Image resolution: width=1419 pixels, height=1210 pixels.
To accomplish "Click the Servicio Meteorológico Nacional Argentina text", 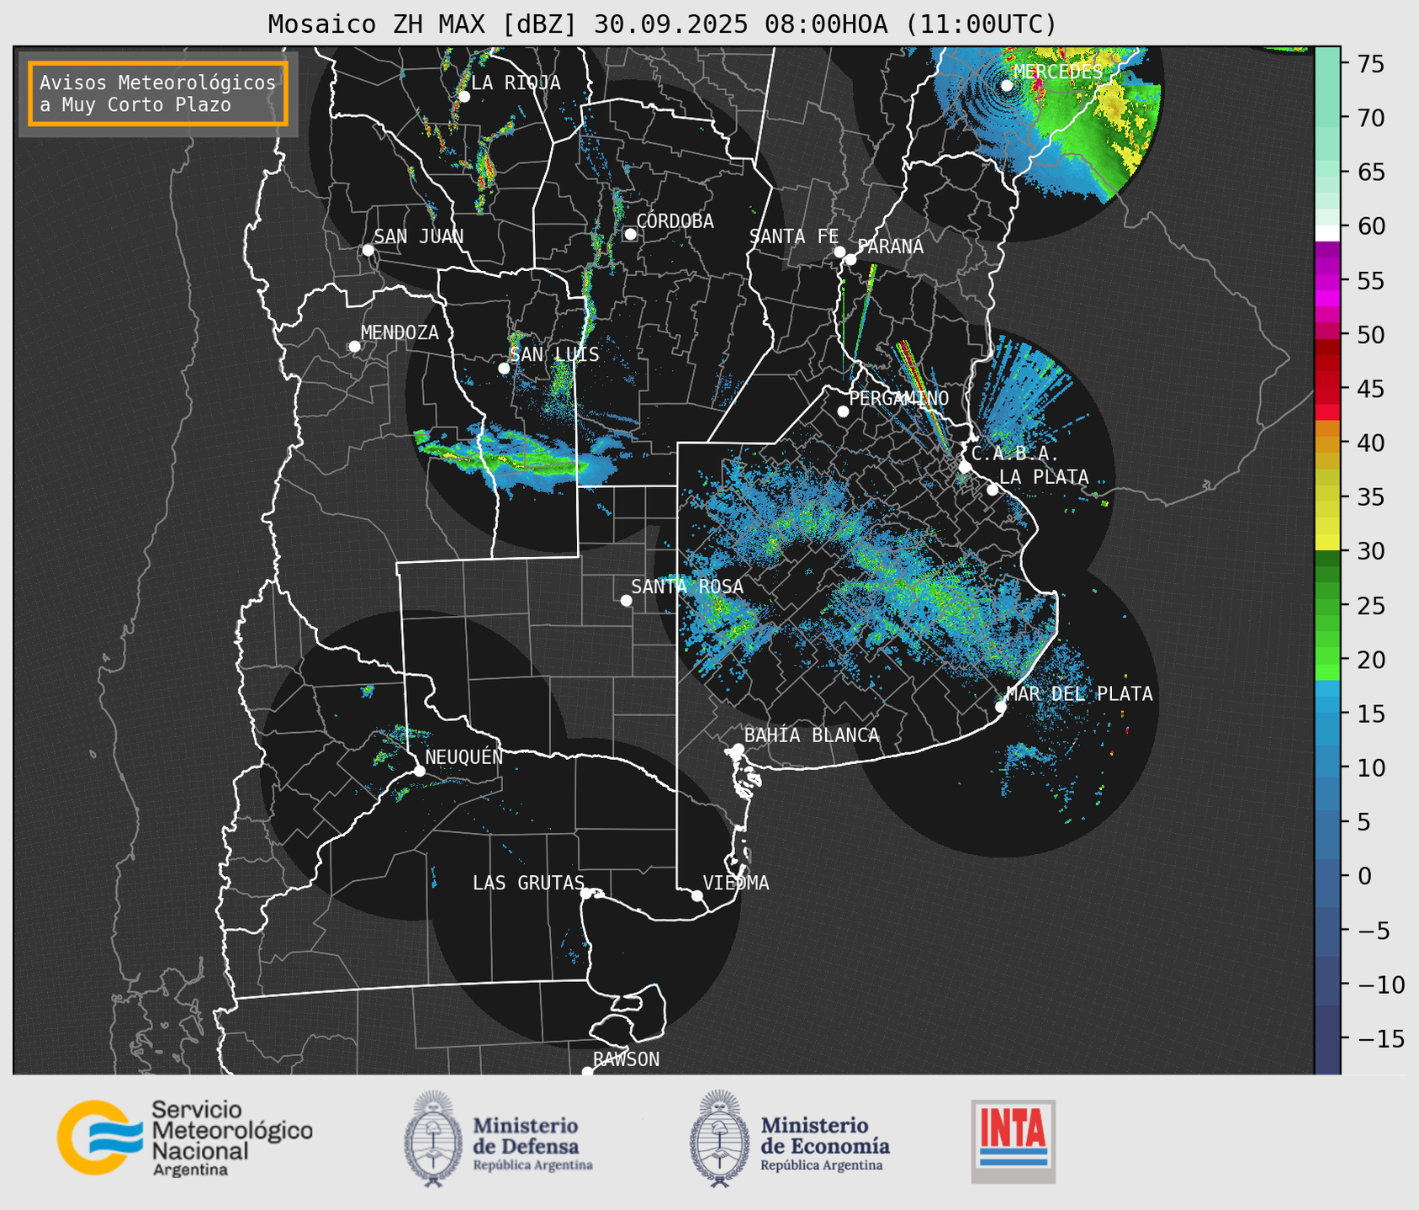I will click(232, 1138).
